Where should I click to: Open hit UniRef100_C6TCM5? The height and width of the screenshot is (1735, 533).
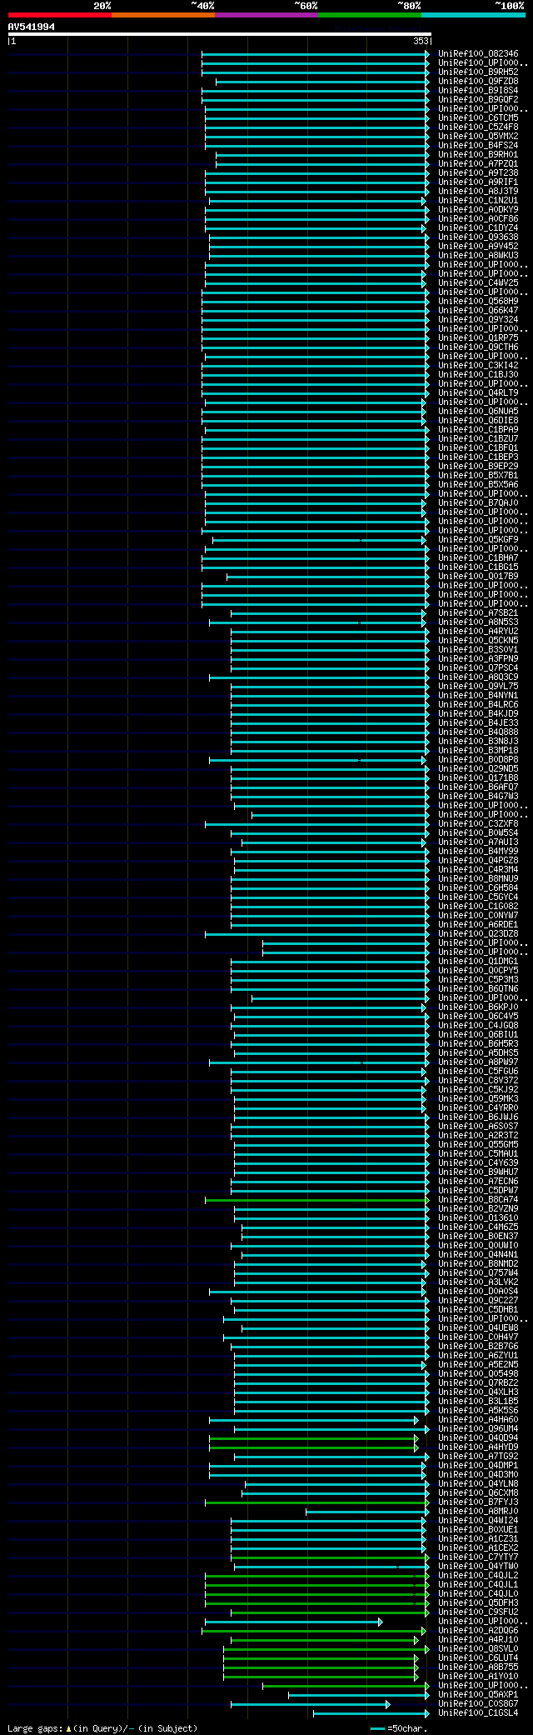pos(478,118)
